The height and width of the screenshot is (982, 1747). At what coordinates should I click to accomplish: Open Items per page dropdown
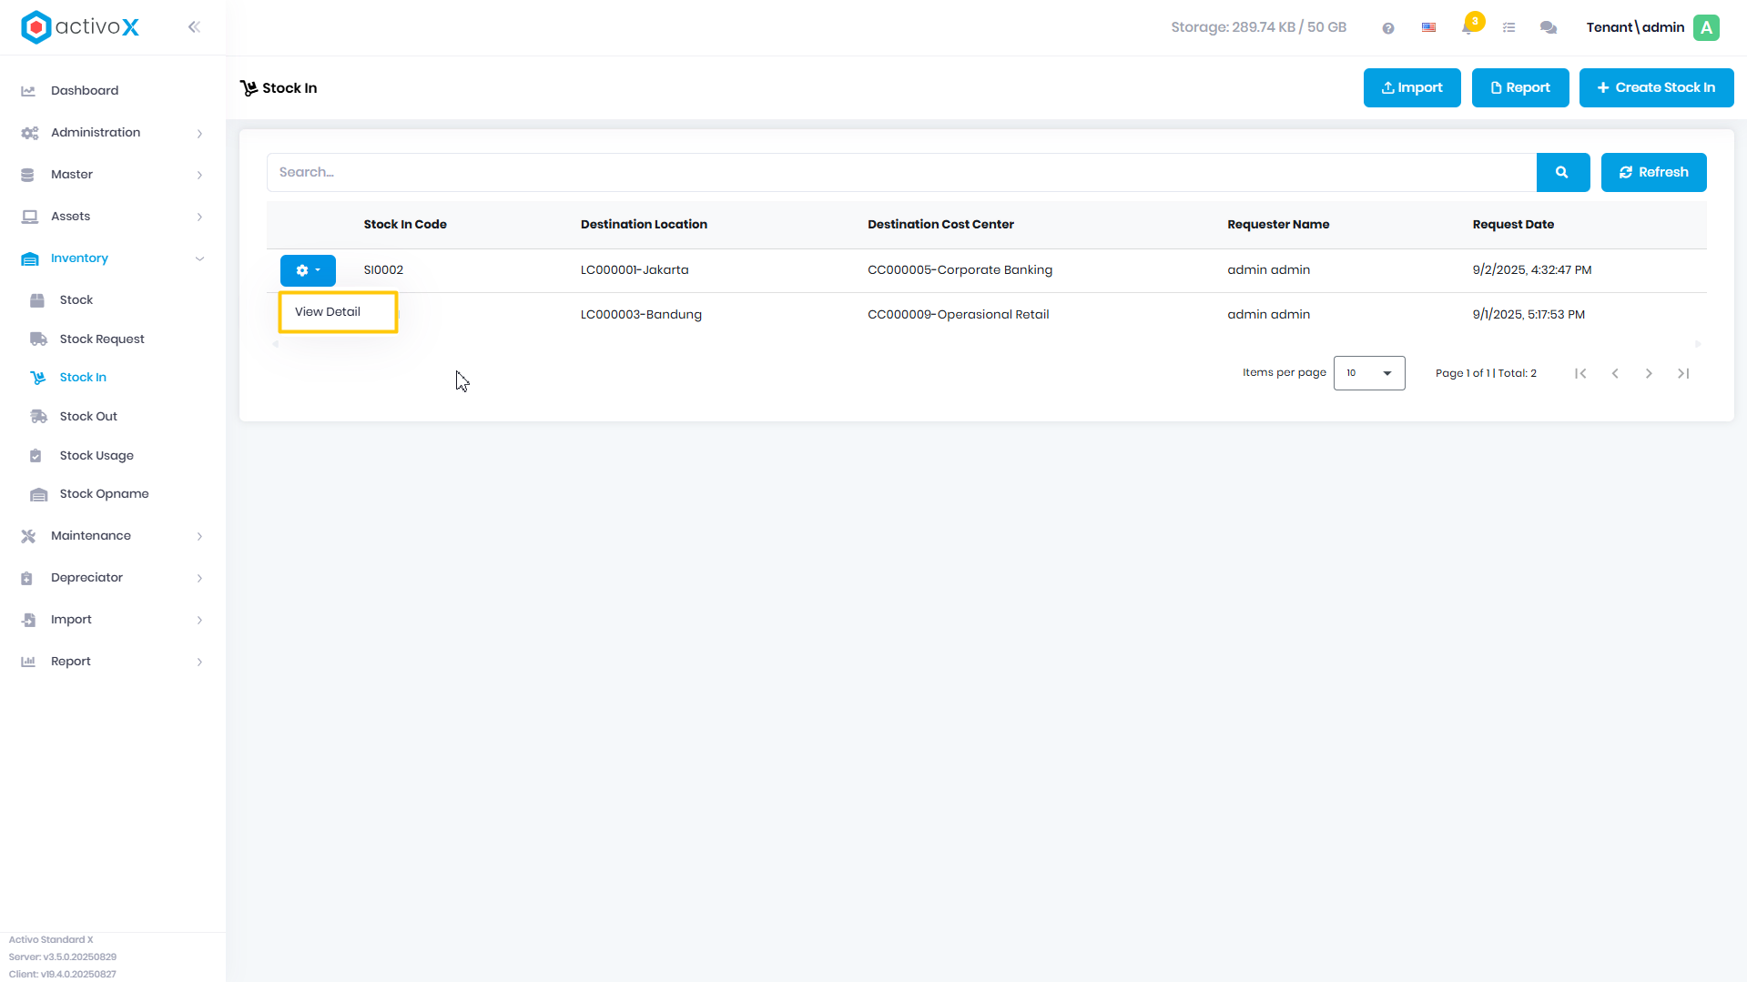(x=1369, y=373)
